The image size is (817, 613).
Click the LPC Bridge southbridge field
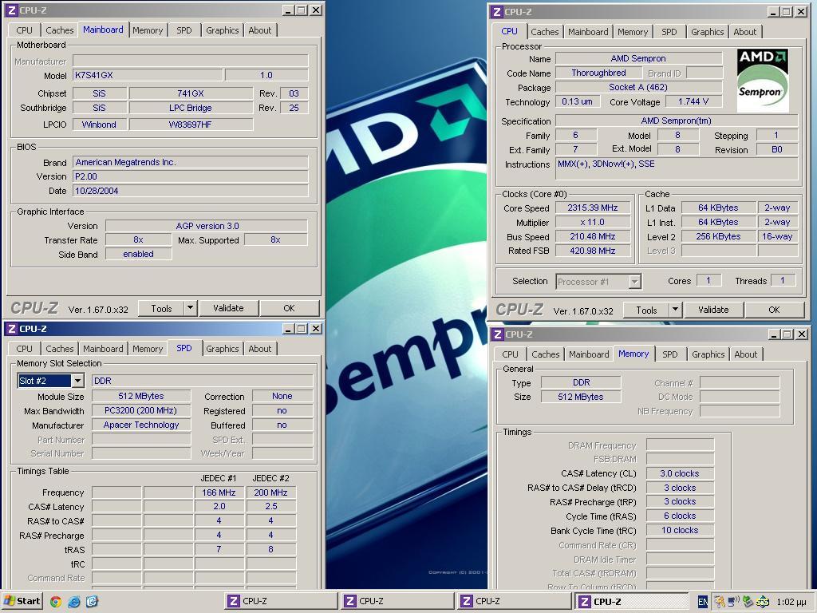pyautogui.click(x=190, y=108)
